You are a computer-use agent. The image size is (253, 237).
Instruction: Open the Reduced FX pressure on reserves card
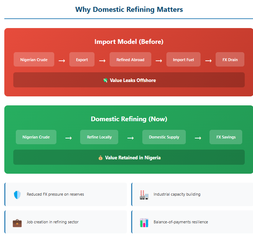pos(66,195)
